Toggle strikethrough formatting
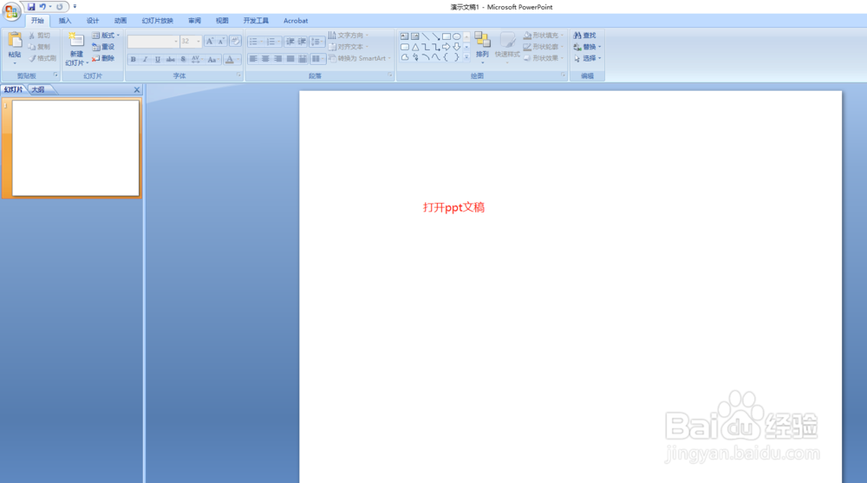Image resolution: width=867 pixels, height=483 pixels. pyautogui.click(x=170, y=59)
